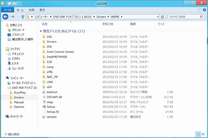Select ドキュメント library in sidebar
This screenshot has width=208, height=138.
coord(18,54)
